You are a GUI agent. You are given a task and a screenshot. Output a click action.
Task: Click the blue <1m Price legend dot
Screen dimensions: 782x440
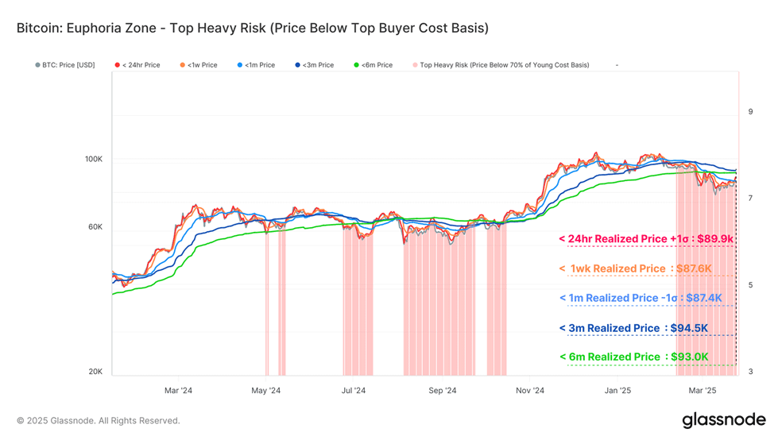coord(240,65)
